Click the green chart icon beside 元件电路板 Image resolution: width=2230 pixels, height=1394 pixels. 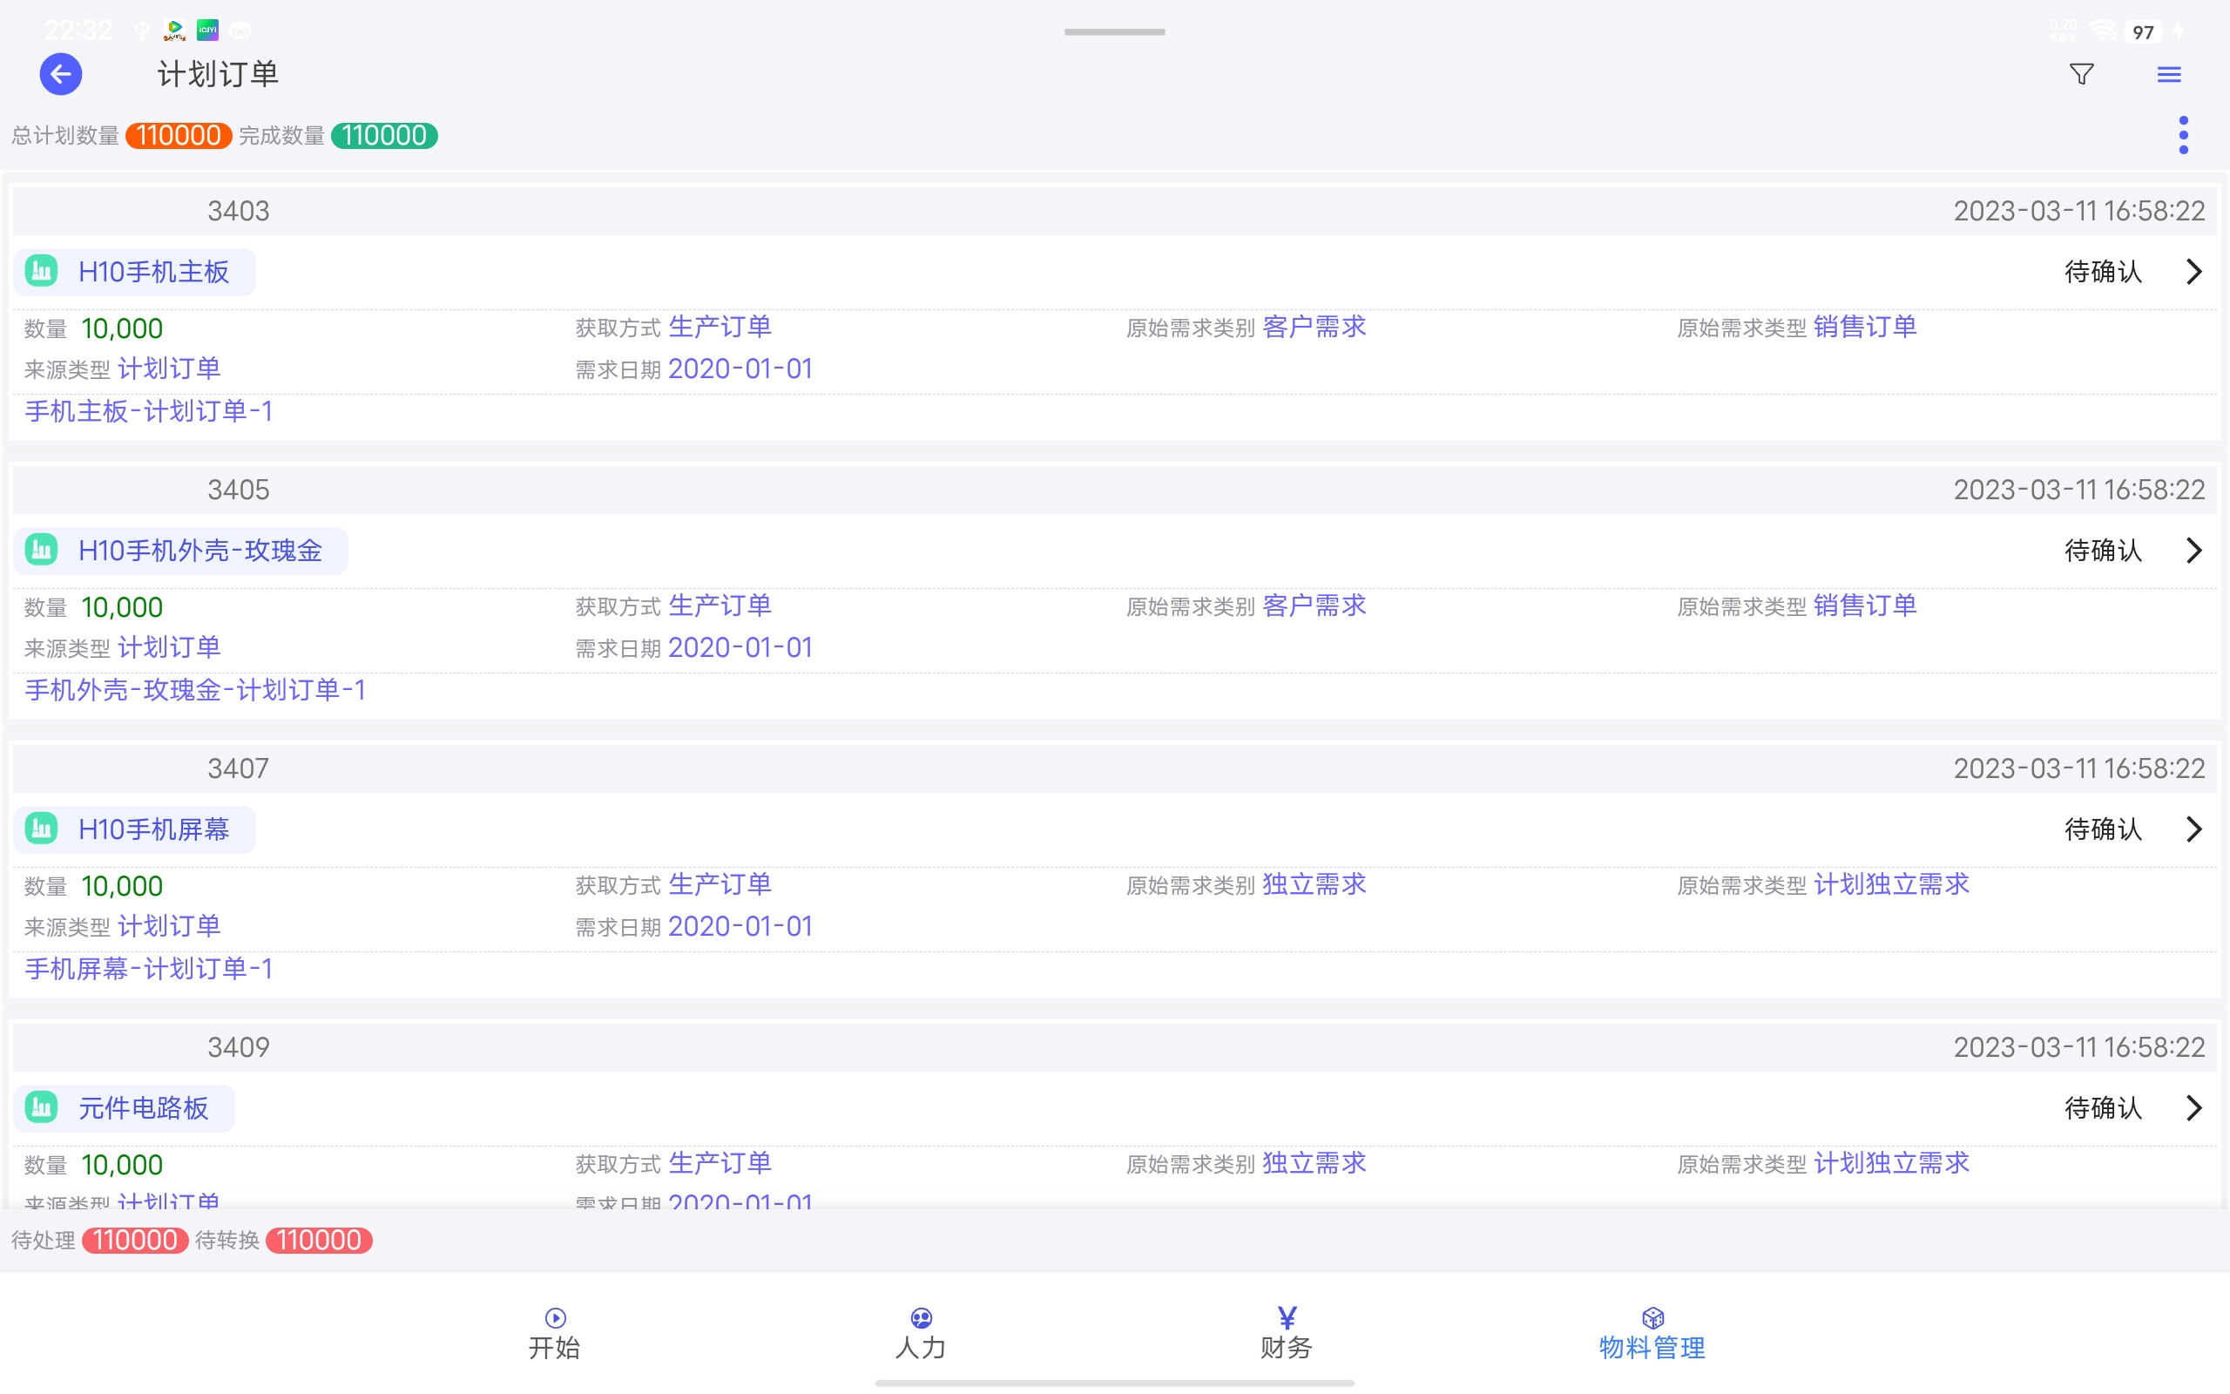coord(42,1107)
